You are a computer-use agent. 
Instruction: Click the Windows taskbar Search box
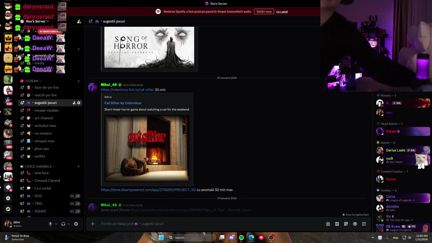tap(192, 238)
